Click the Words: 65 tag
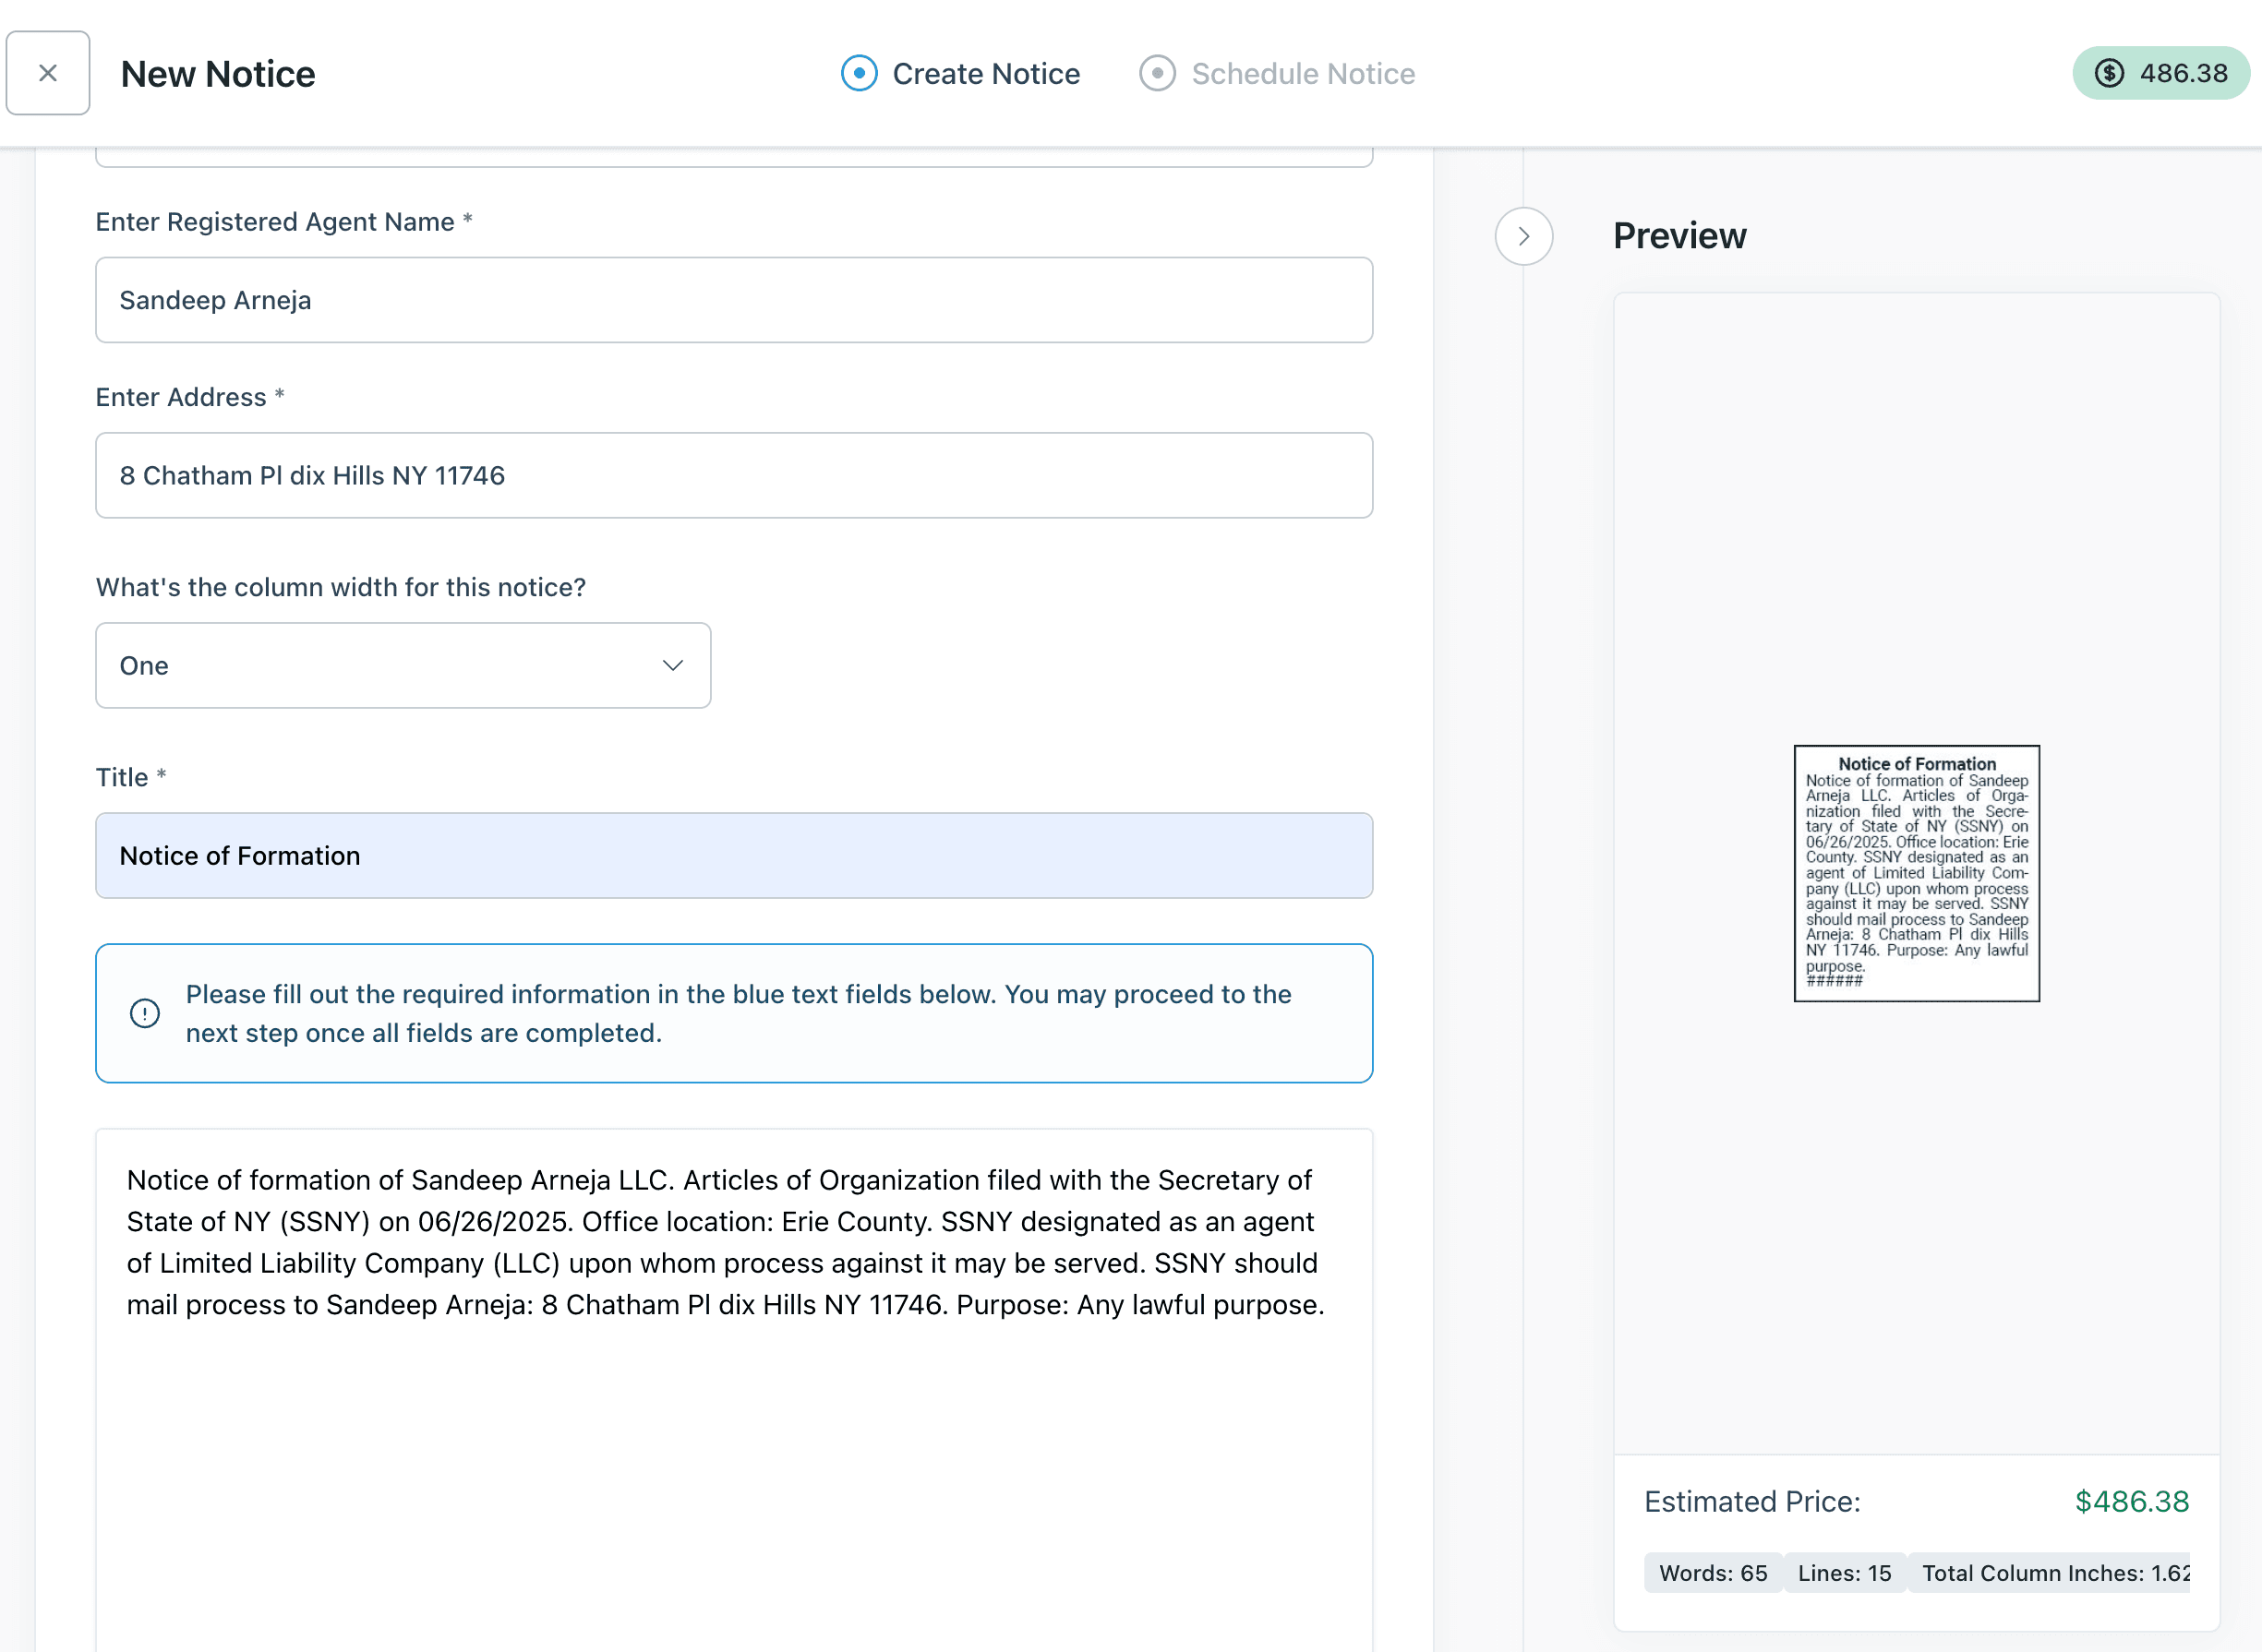 (x=1713, y=1573)
